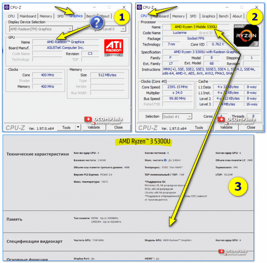267x263 pixels.
Task: Click Technology field 7 nm
Action: click(x=171, y=44)
